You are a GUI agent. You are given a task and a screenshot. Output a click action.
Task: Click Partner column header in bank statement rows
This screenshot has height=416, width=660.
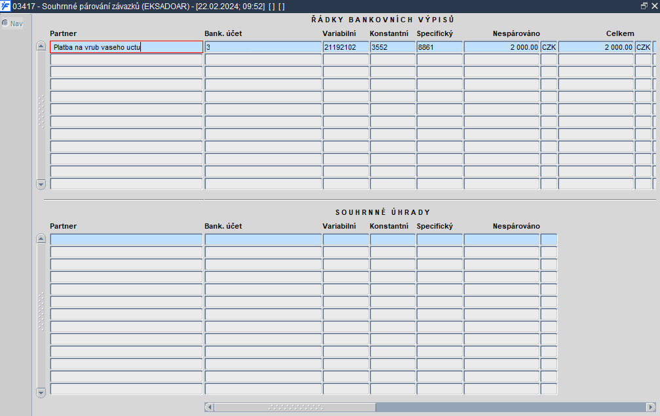63,33
